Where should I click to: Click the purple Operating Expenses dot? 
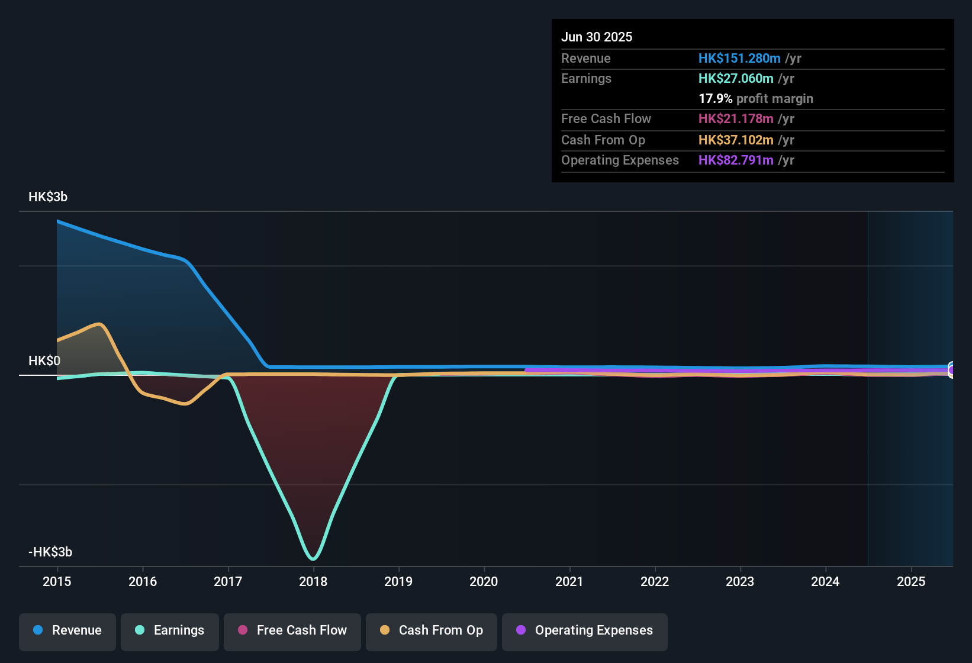(x=521, y=630)
